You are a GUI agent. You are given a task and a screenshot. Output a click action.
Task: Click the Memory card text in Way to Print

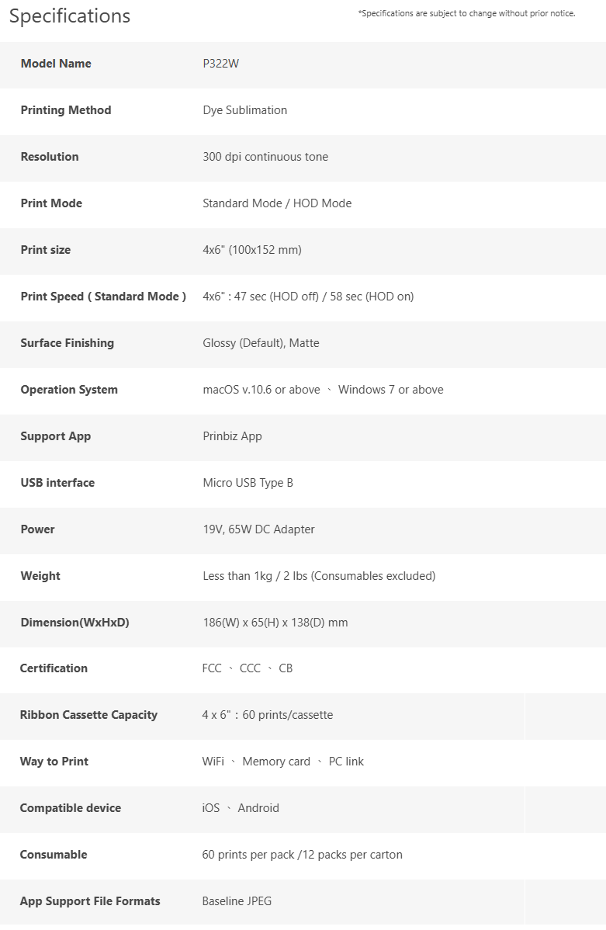point(276,762)
